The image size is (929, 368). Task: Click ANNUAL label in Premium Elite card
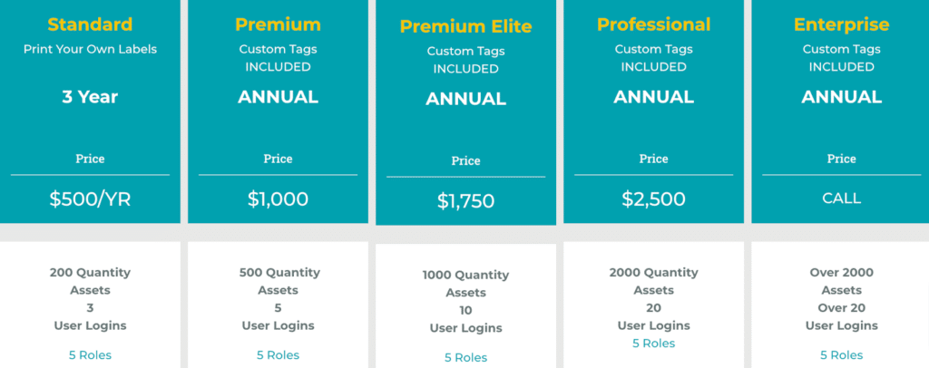[x=465, y=99]
